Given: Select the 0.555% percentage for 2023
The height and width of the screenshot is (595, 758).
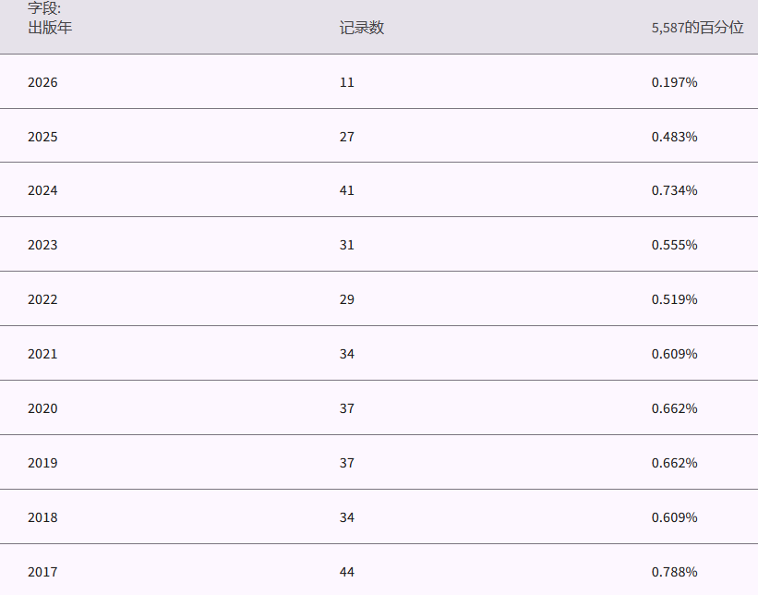Looking at the screenshot, I should coord(674,245).
